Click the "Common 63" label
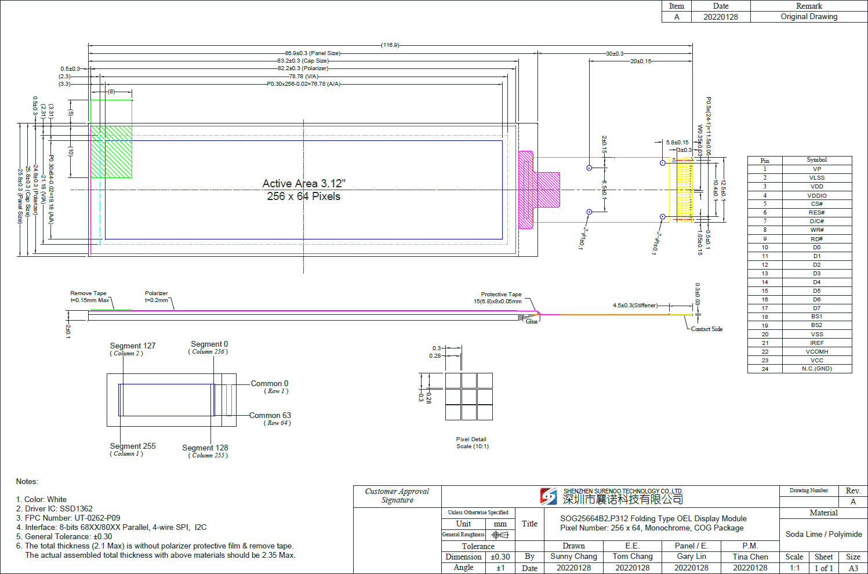 pos(270,415)
